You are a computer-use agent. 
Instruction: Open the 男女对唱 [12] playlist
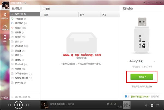coord(25,64)
